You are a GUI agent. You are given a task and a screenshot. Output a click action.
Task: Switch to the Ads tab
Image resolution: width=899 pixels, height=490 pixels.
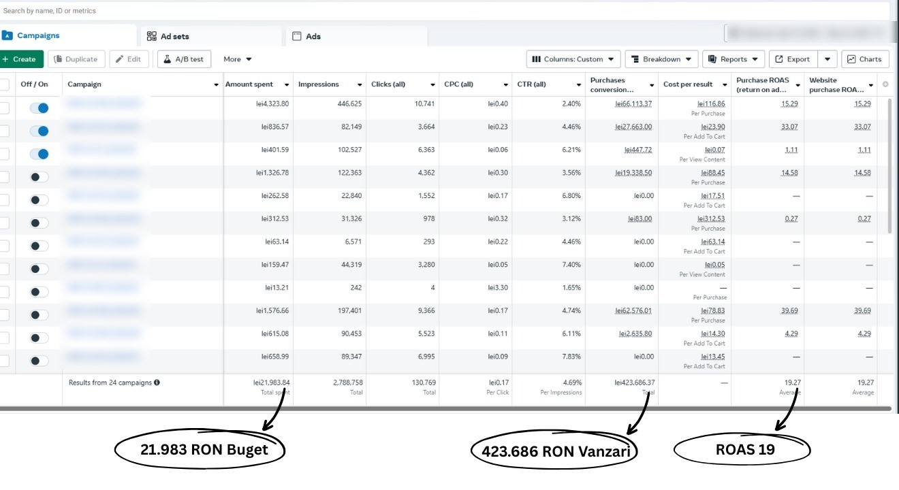click(356, 36)
